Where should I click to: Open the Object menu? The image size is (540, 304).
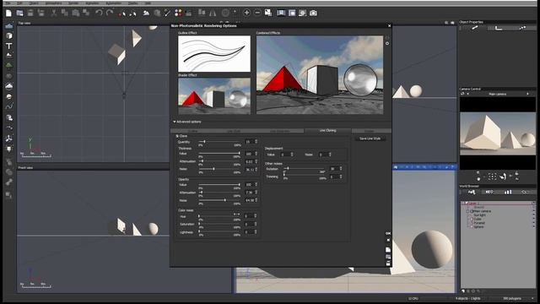34,3
